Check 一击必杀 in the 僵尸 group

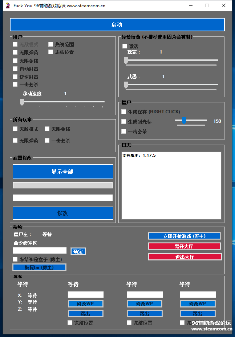point(123,131)
